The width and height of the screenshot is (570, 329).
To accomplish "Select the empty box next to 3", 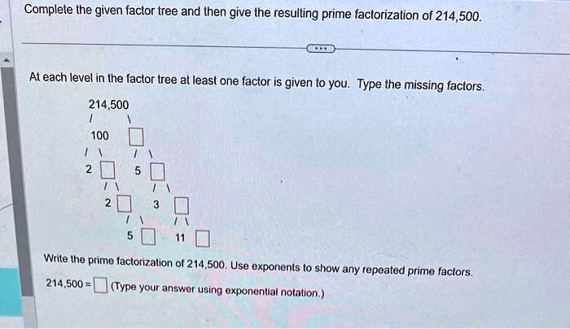I will [181, 204].
